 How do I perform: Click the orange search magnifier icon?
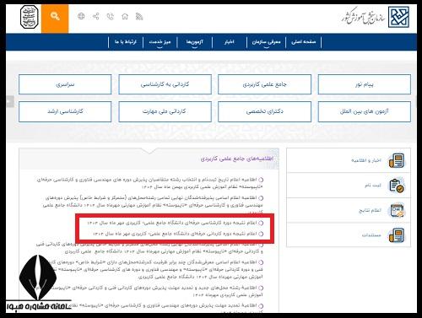pos(55,17)
